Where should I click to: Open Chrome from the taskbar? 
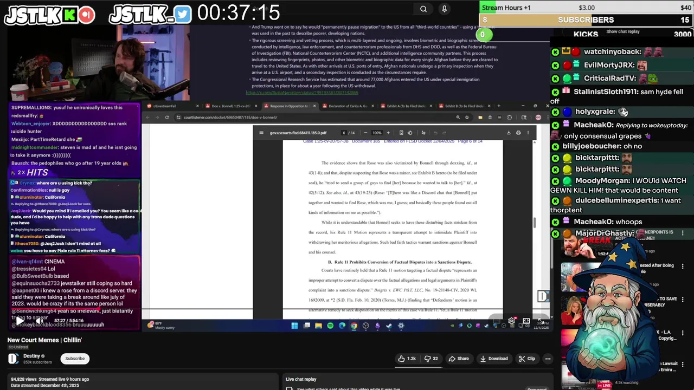(354, 326)
